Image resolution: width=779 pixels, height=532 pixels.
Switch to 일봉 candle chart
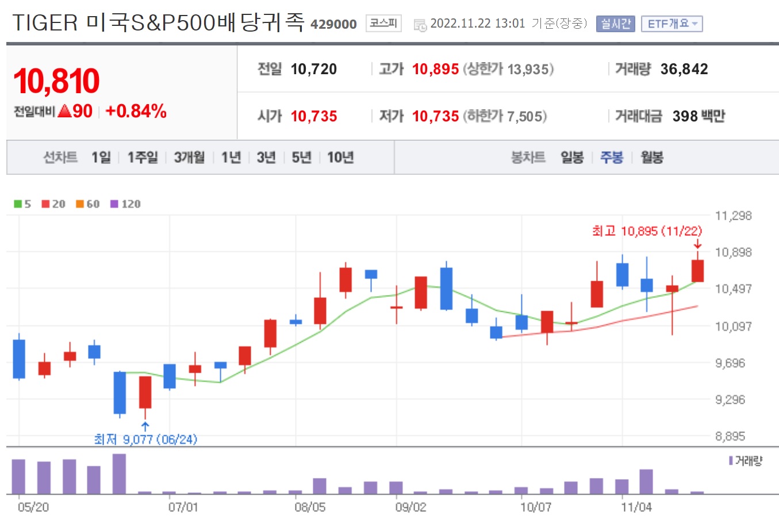[572, 157]
